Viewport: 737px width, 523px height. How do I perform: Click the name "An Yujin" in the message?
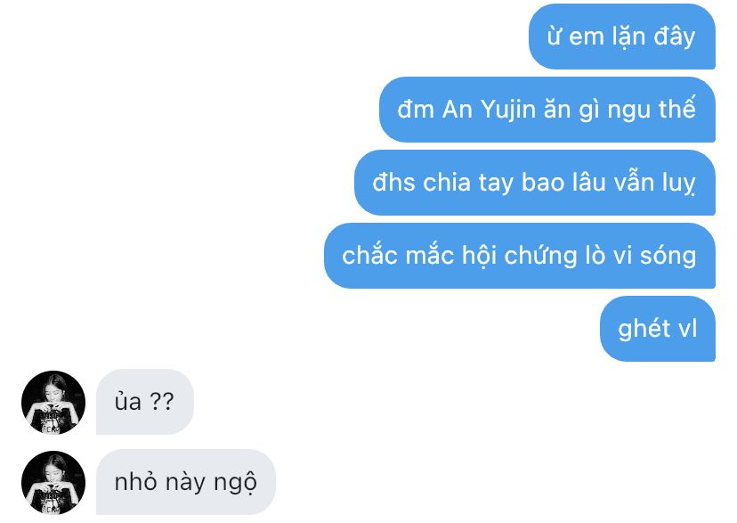tap(489, 110)
